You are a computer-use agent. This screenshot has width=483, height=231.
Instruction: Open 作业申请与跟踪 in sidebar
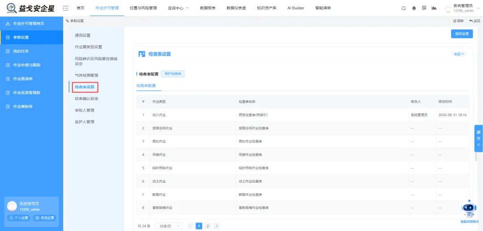point(31,65)
